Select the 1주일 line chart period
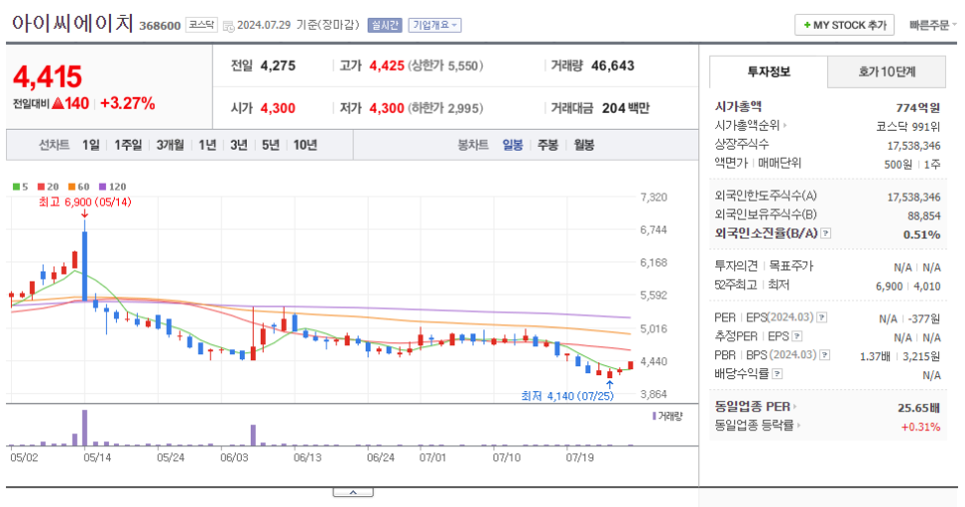The height and width of the screenshot is (507, 965). pos(128,145)
